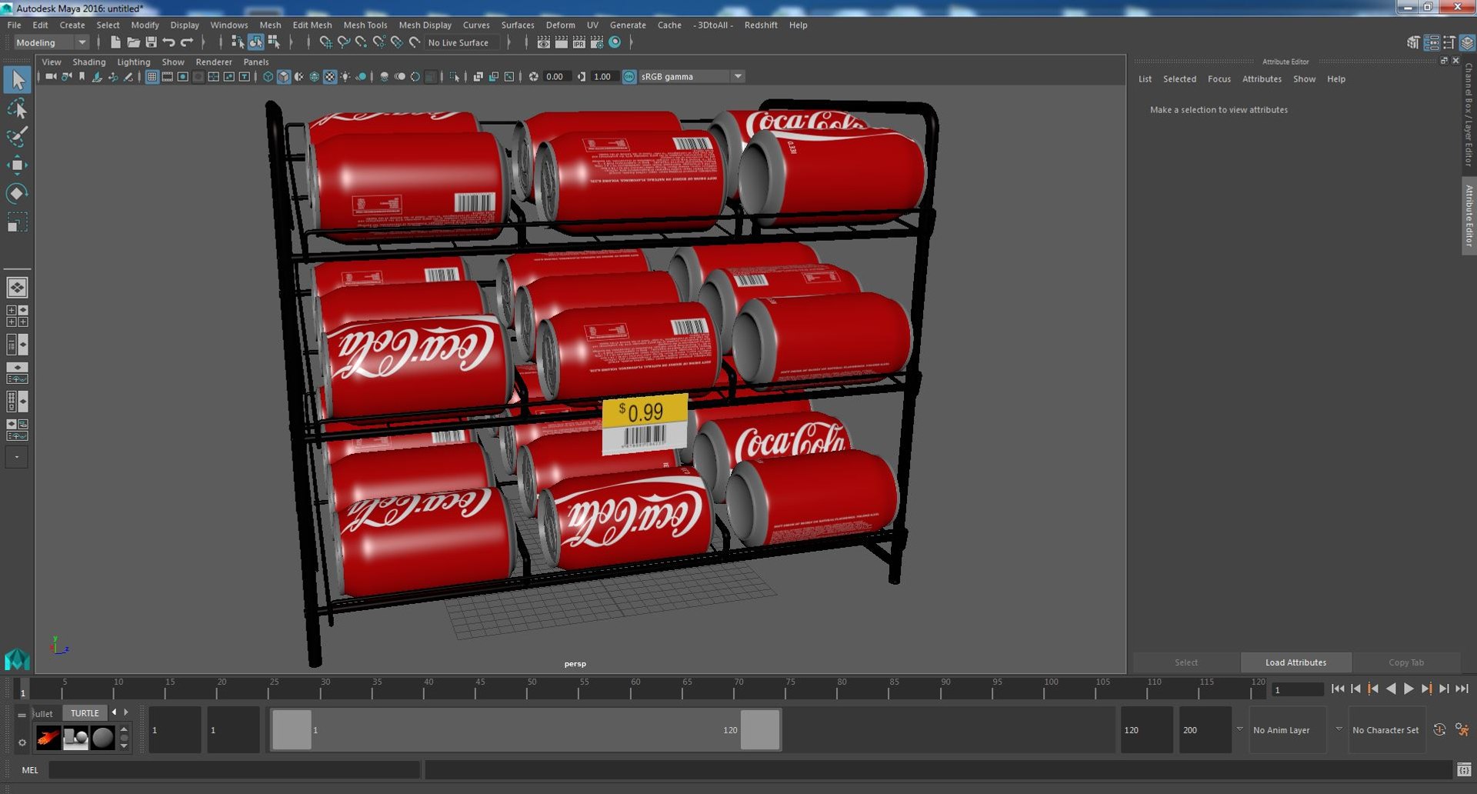Open animation preferences running figure icon
The height and width of the screenshot is (794, 1477).
click(x=1462, y=729)
